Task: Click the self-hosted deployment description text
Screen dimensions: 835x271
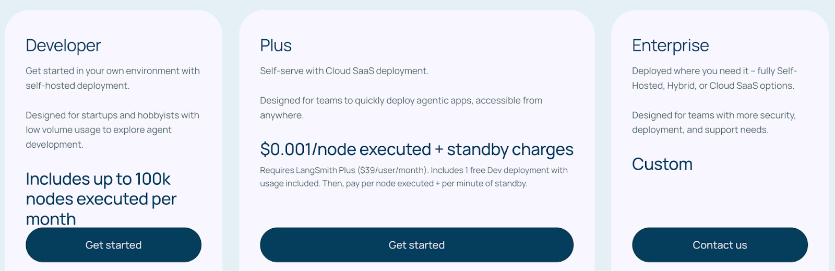Action: [112, 78]
